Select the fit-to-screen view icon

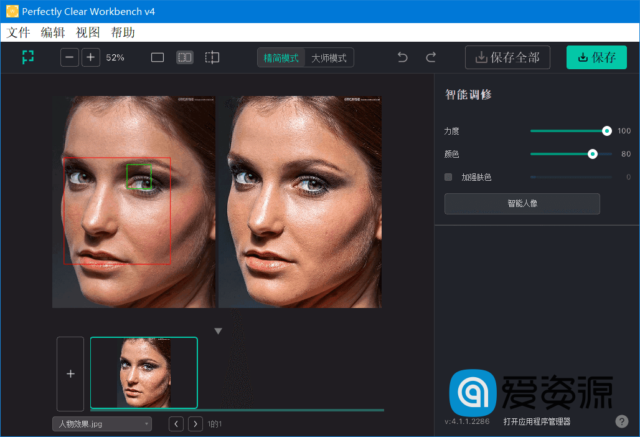coord(27,57)
